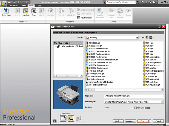169x126 pixels.
Task: Click the back arrow in dialog
Action: pos(143,37)
